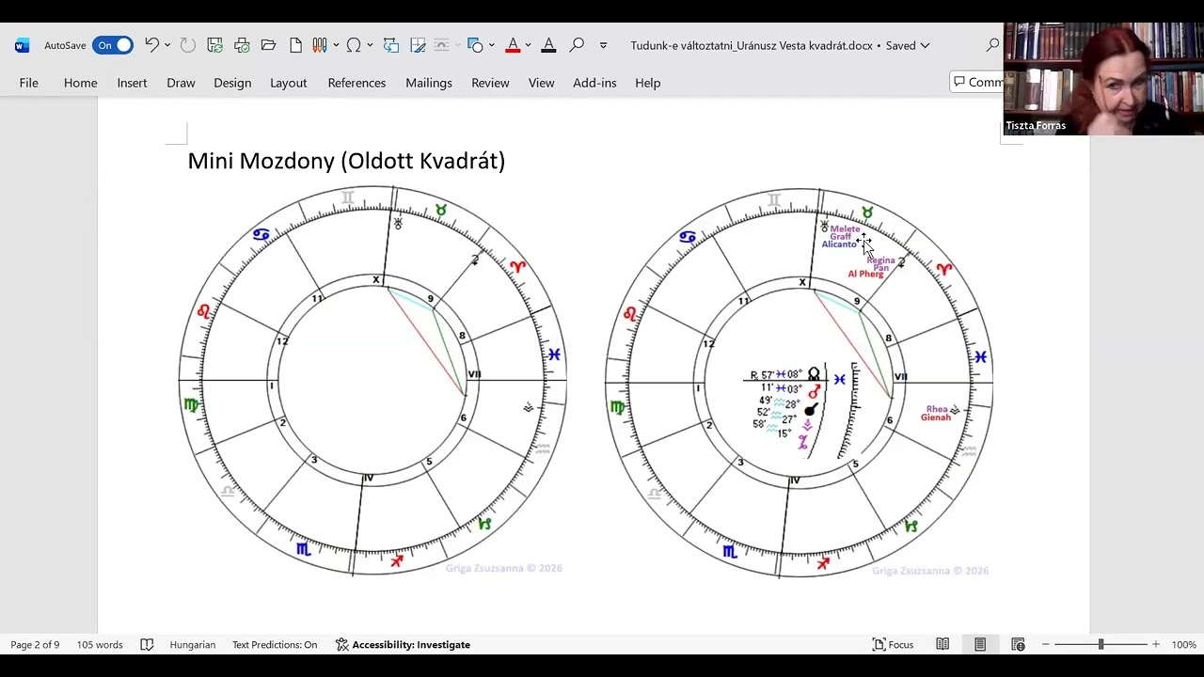Click the Hungarian language indicator

(192, 644)
